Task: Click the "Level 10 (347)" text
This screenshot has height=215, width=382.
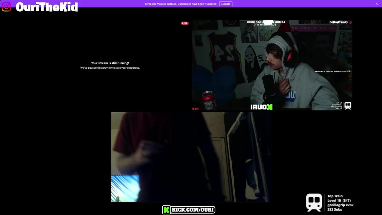Action: point(339,201)
